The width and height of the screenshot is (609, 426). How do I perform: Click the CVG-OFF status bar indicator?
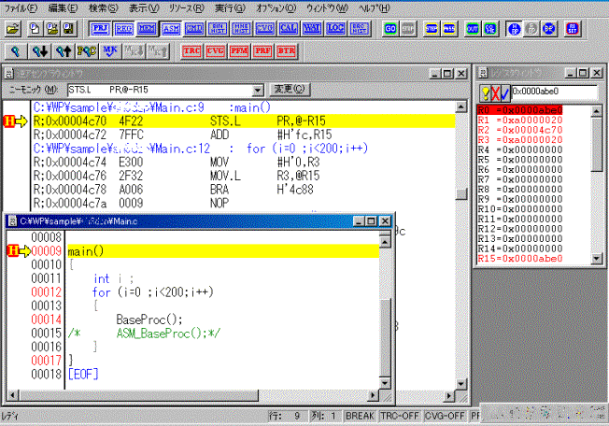click(445, 416)
